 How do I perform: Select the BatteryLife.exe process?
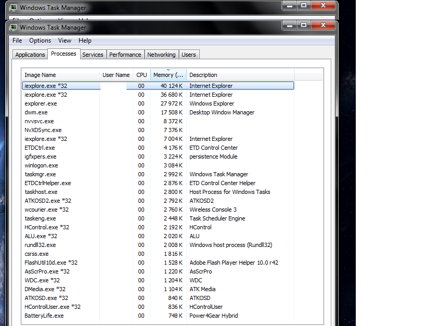(x=158, y=316)
